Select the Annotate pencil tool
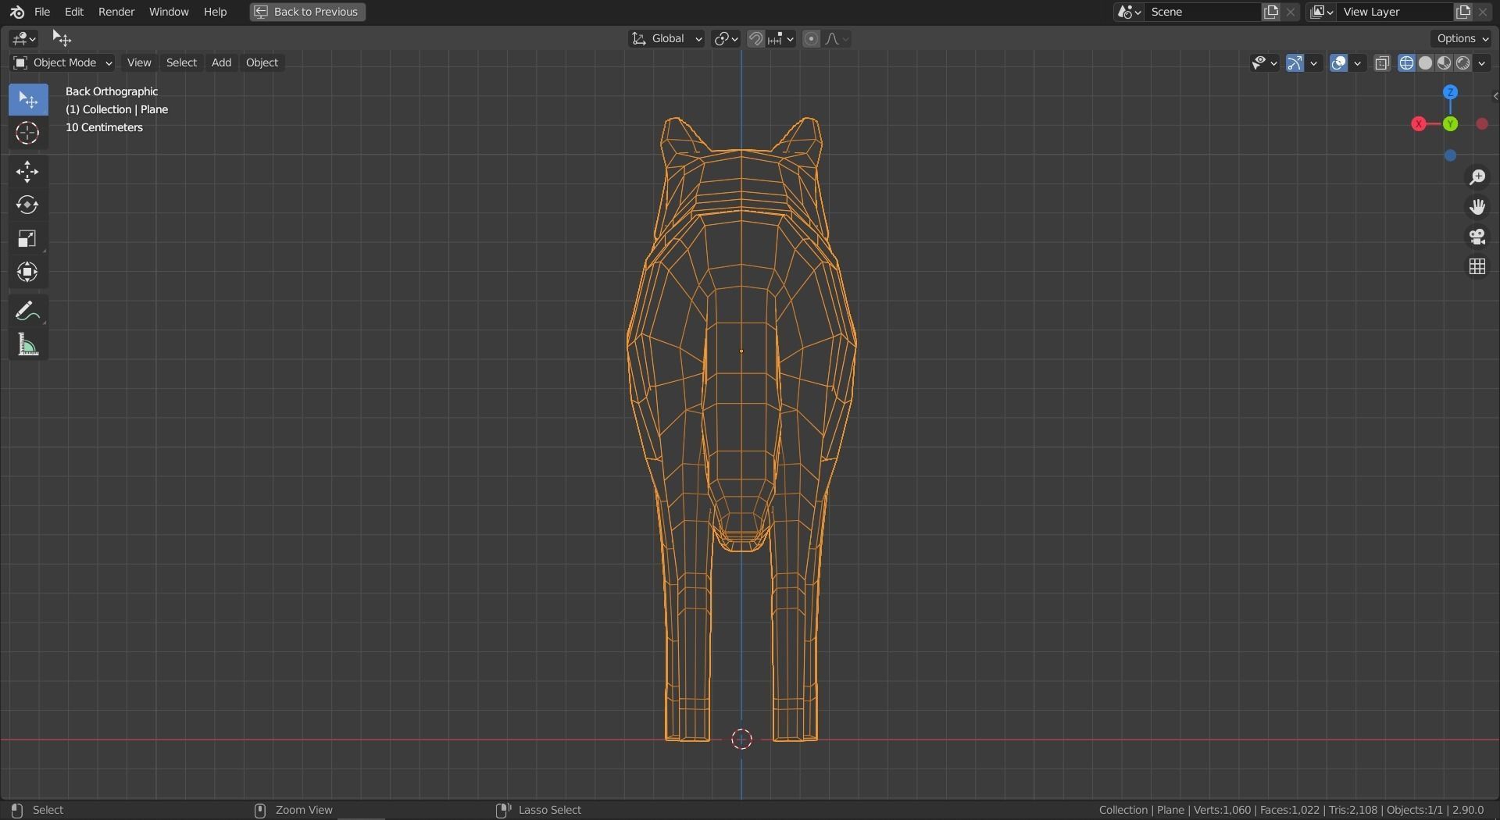The width and height of the screenshot is (1500, 820). [27, 312]
